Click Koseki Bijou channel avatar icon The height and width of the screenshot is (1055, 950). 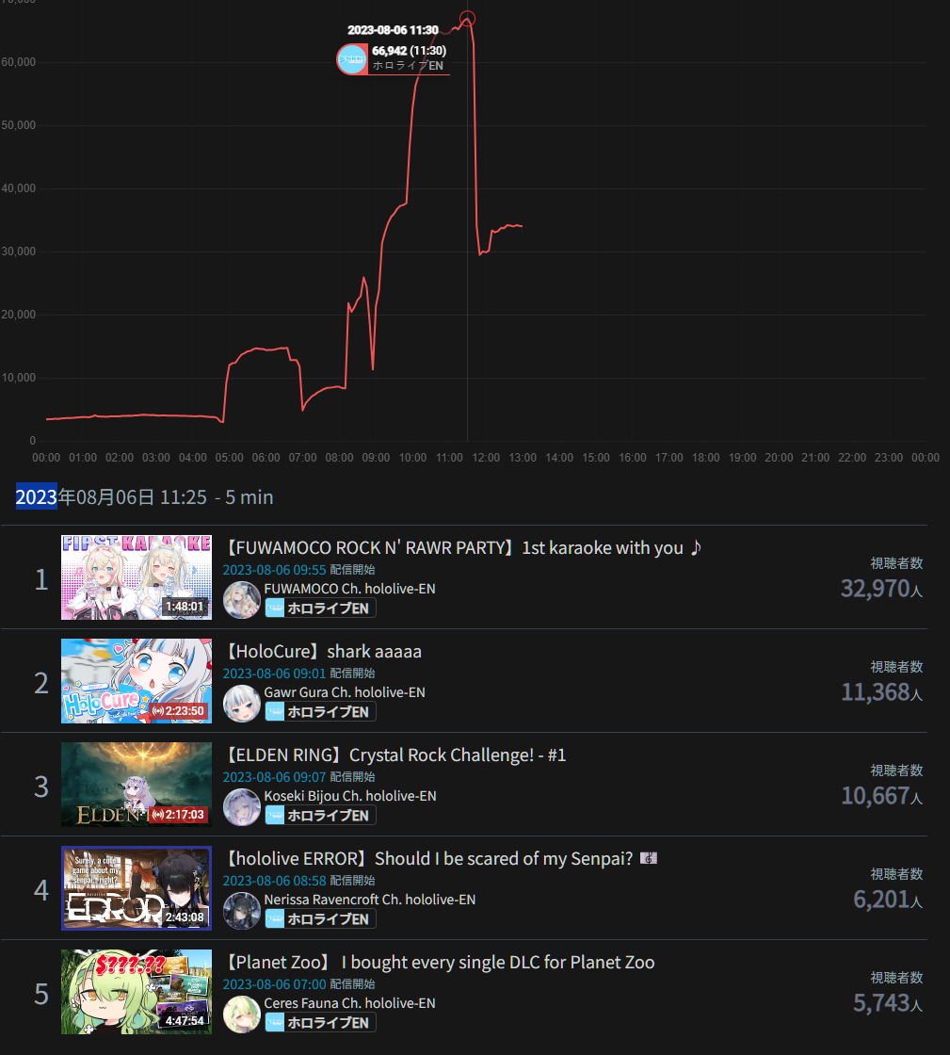pos(241,806)
